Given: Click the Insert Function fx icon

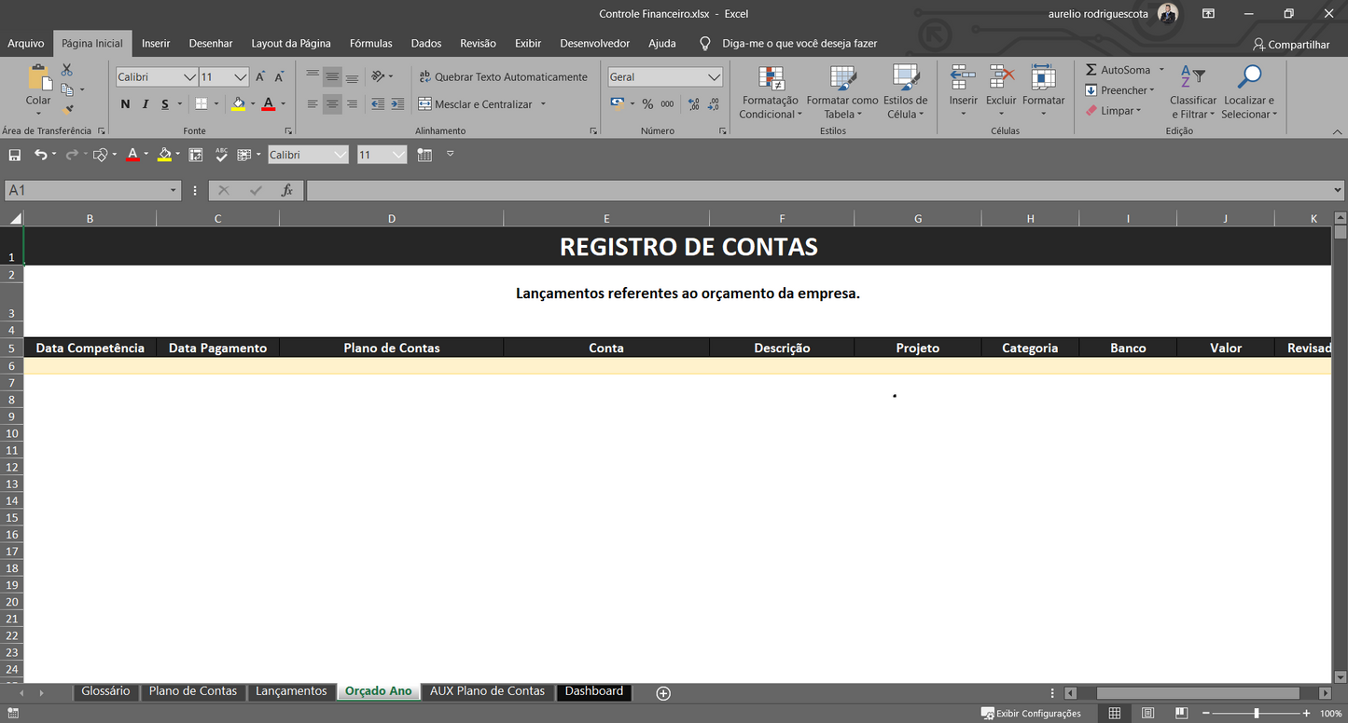Looking at the screenshot, I should coord(287,189).
